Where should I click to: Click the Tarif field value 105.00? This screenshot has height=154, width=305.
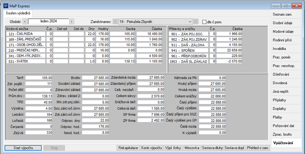pyautogui.click(x=39, y=78)
